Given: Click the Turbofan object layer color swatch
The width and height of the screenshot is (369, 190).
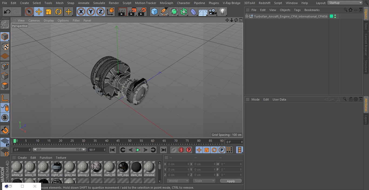Looking at the screenshot, I should pyautogui.click(x=331, y=16).
